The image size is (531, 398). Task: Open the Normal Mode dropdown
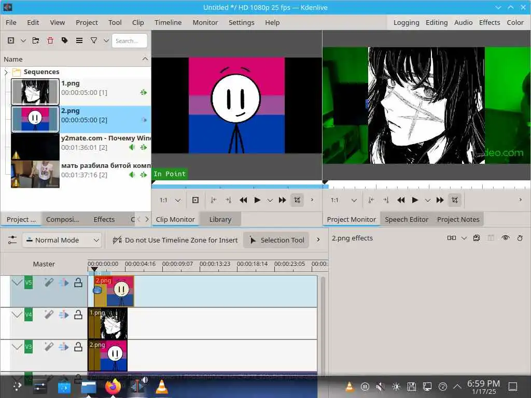(62, 240)
